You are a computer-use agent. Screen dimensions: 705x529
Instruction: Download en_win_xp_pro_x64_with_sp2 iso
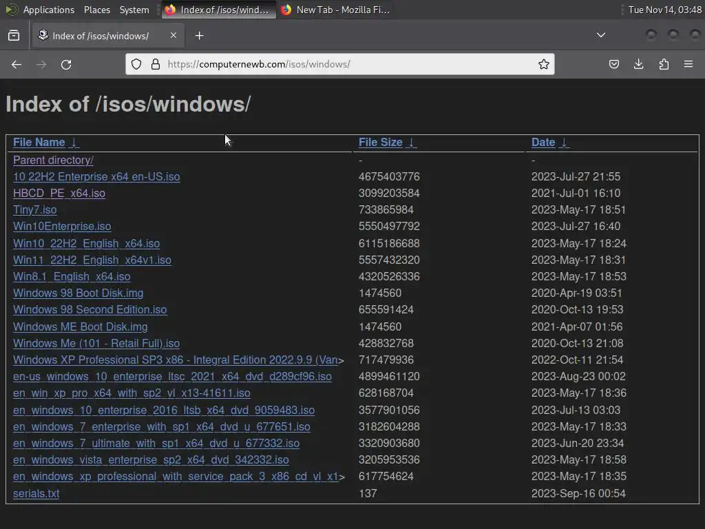[131, 393]
